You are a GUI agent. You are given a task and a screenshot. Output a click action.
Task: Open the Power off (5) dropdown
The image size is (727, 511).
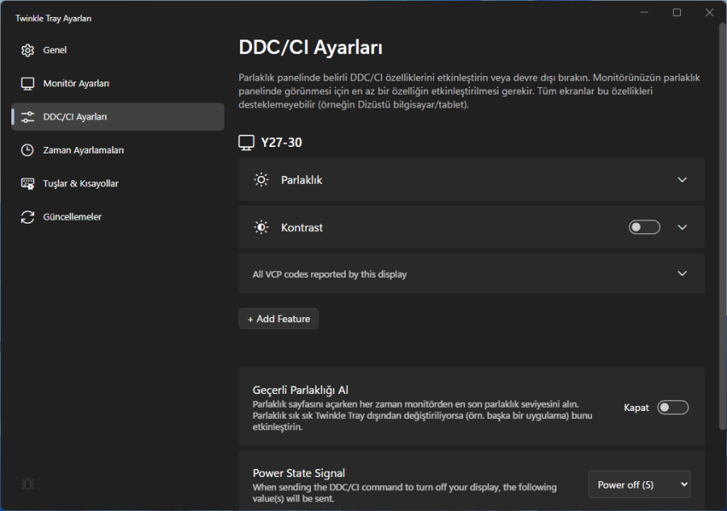point(640,485)
